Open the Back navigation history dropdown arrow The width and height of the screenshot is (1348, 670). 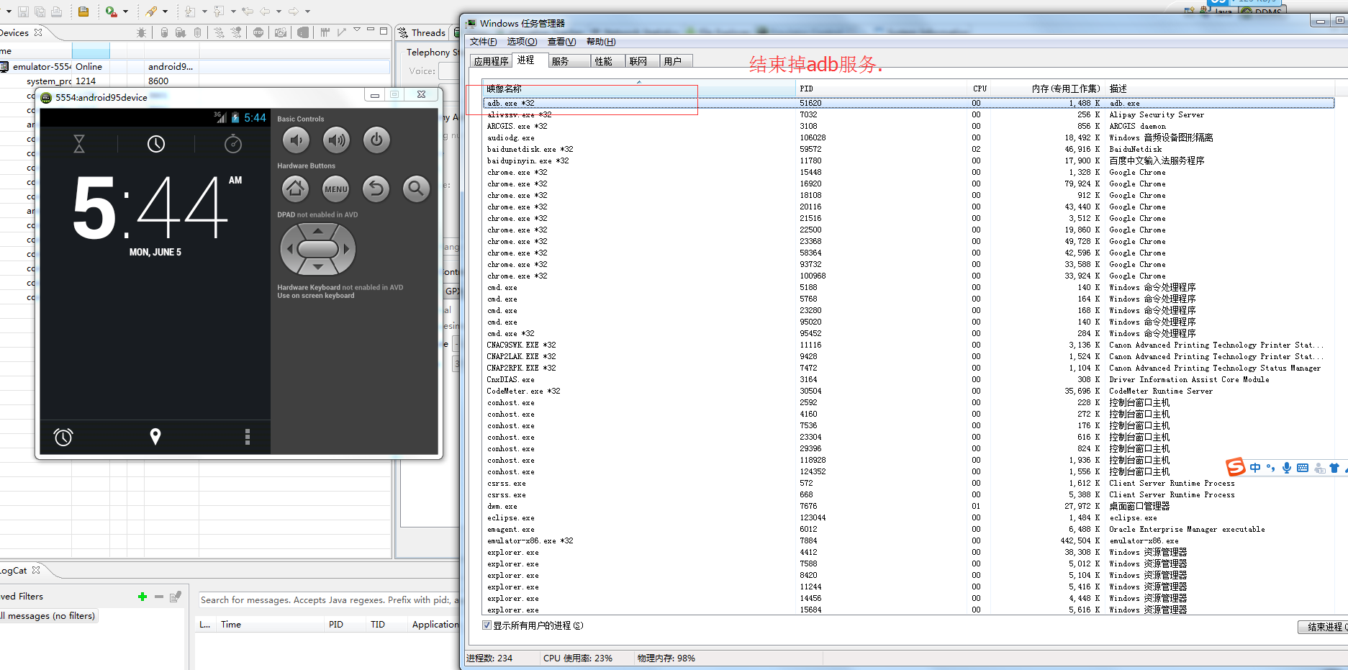point(279,12)
